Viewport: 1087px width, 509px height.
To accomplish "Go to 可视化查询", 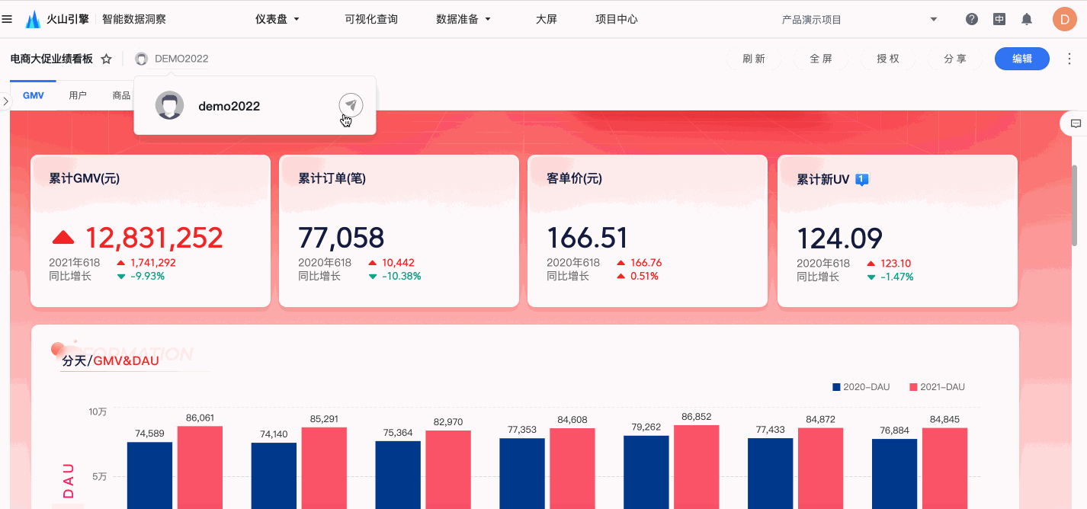I will (x=371, y=19).
